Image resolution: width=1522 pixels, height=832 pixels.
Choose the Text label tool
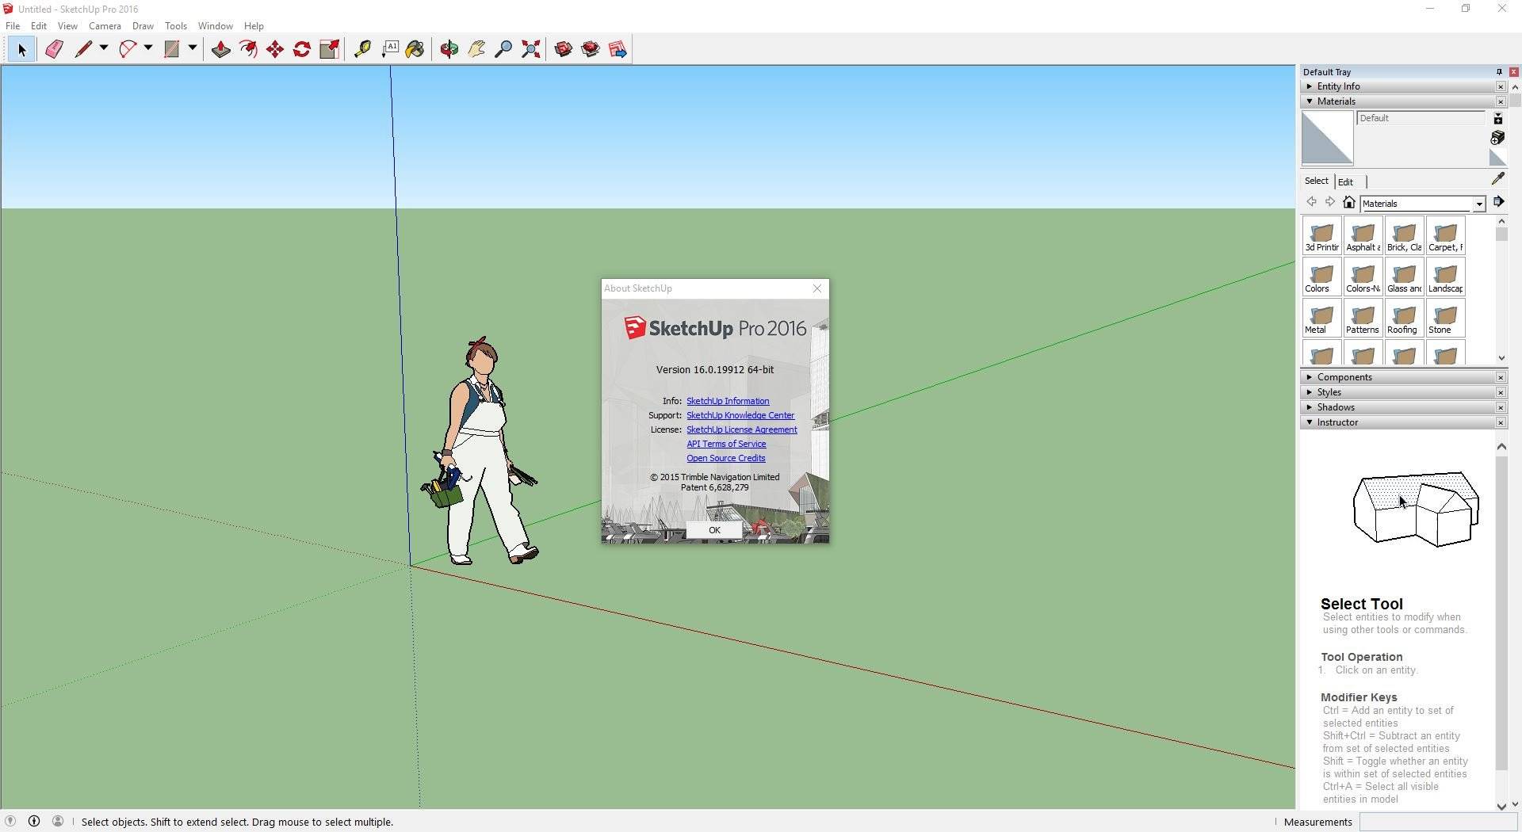click(390, 49)
